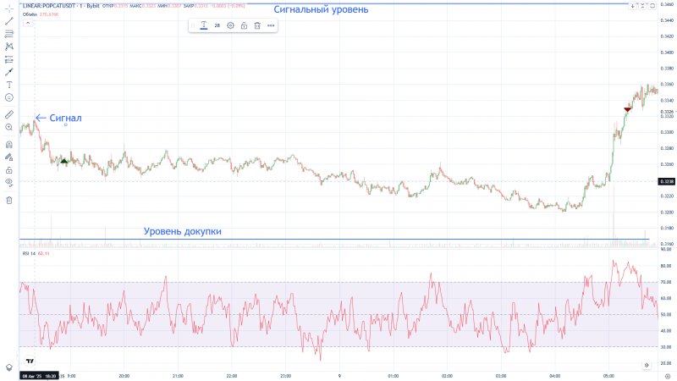This screenshot has height=381, width=677.
Task: Click the dark red down-triangle sell marker
Action: [x=627, y=109]
